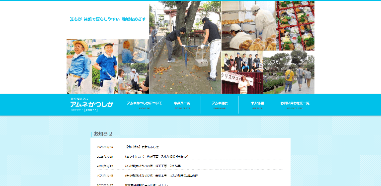Image resolution: width=381 pixels, height=186 pixels.
Task: Click the photo of men raking leaves under tree
Action: tap(185, 47)
